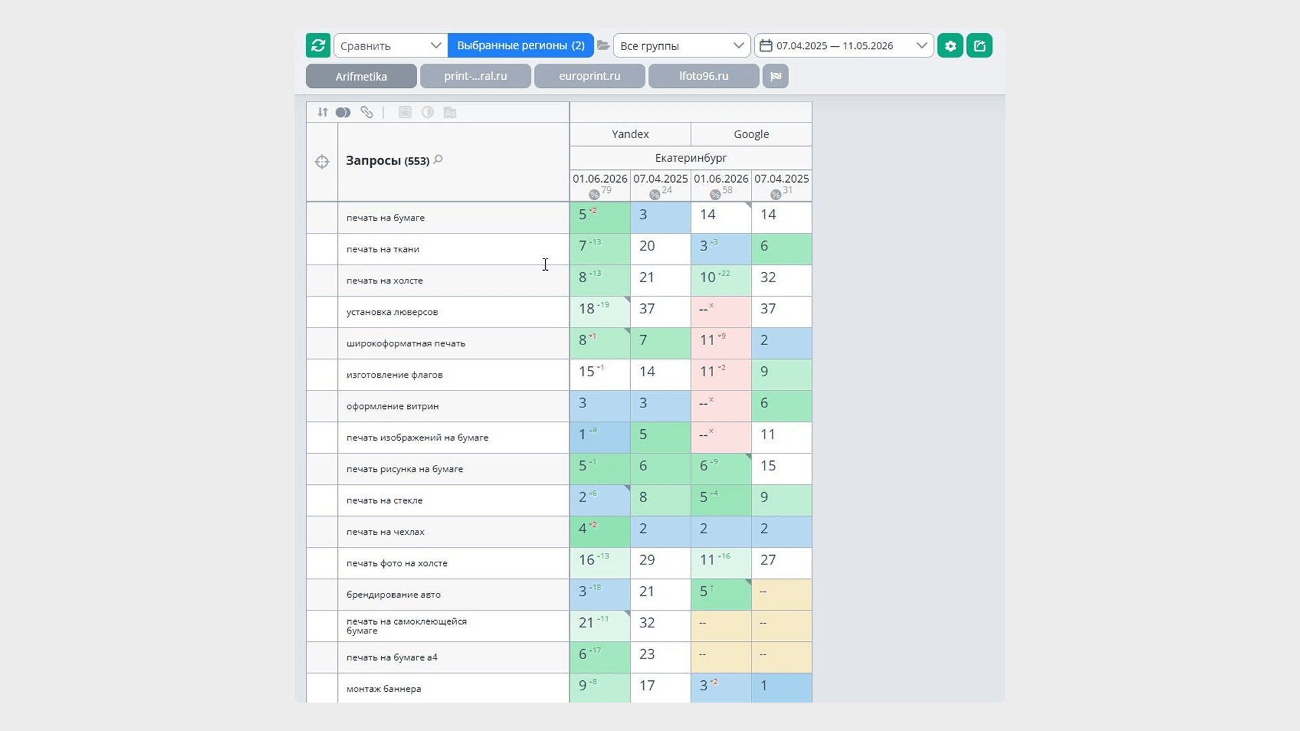Click the folder icon beside Все группы
This screenshot has height=731, width=1300.
coord(603,45)
